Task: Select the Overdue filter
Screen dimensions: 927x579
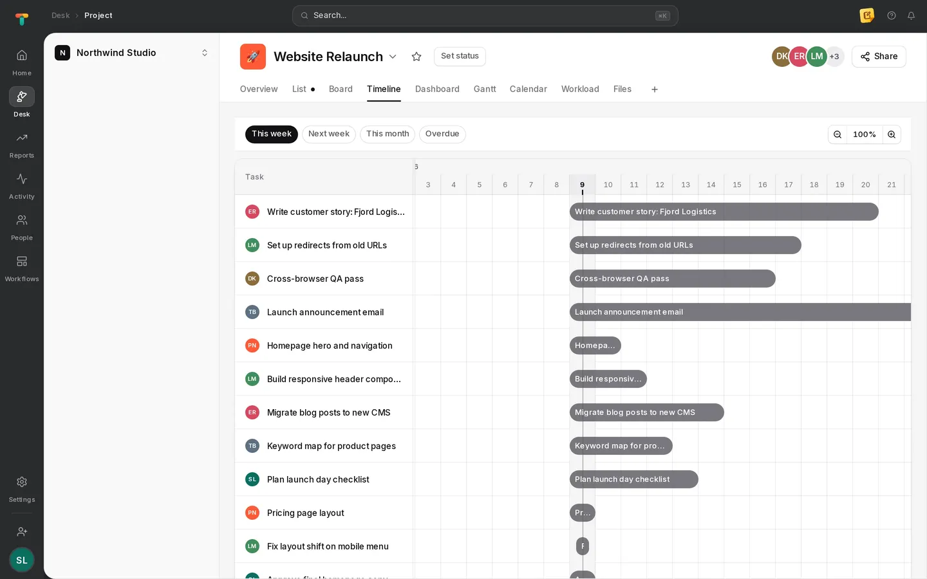Action: [x=442, y=134]
